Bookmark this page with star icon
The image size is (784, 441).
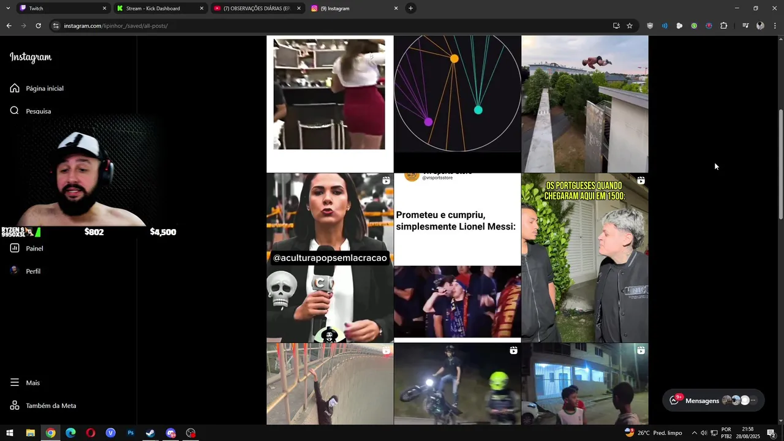pyautogui.click(x=630, y=26)
